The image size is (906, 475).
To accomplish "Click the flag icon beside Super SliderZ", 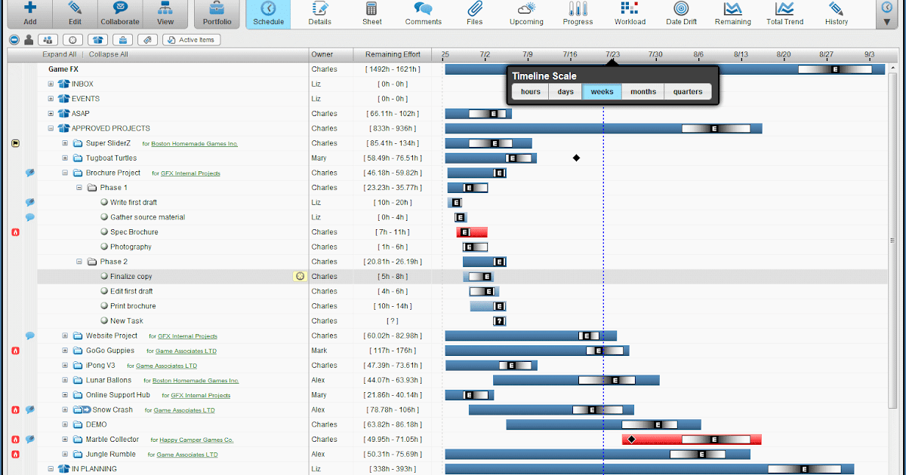I will click(15, 142).
